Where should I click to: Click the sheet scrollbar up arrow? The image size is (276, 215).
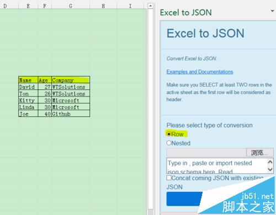pyautogui.click(x=150, y=6)
